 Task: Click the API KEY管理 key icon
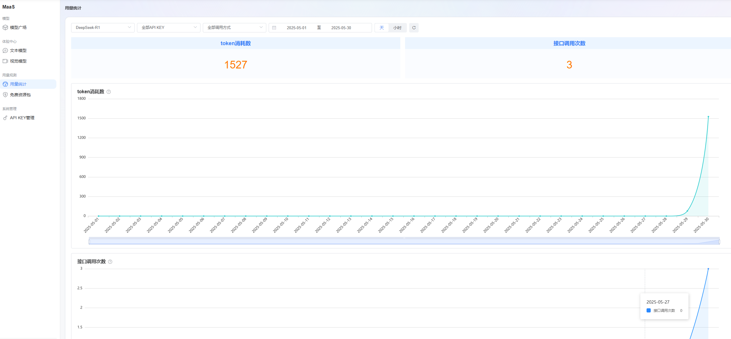[5, 118]
